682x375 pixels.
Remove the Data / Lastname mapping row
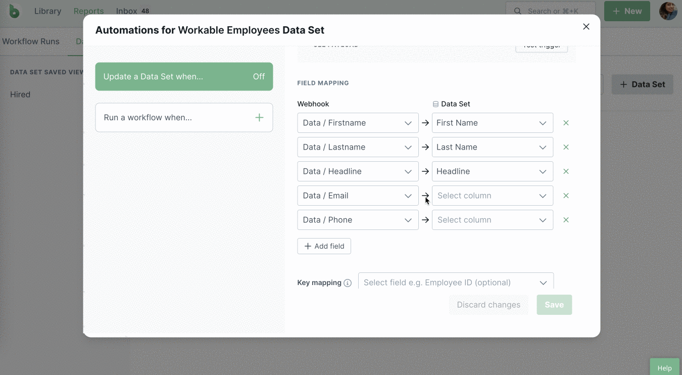tap(566, 147)
